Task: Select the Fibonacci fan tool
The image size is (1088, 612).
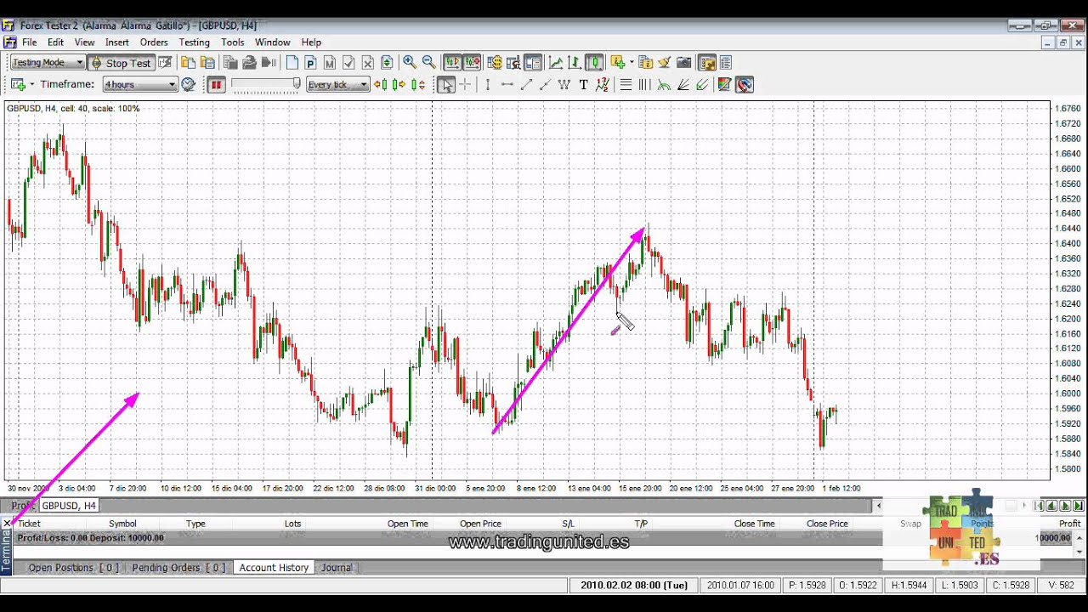Action: point(683,84)
